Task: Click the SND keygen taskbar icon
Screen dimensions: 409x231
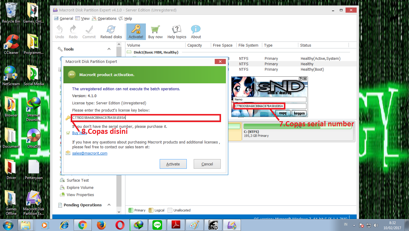Action: pos(213,225)
